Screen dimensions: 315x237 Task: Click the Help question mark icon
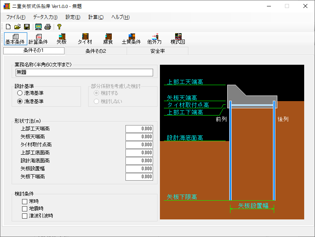(x=59, y=27)
